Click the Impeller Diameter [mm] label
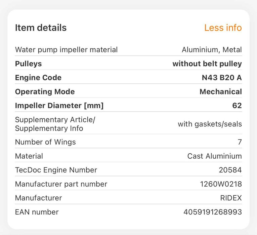The image size is (257, 235). (x=59, y=106)
